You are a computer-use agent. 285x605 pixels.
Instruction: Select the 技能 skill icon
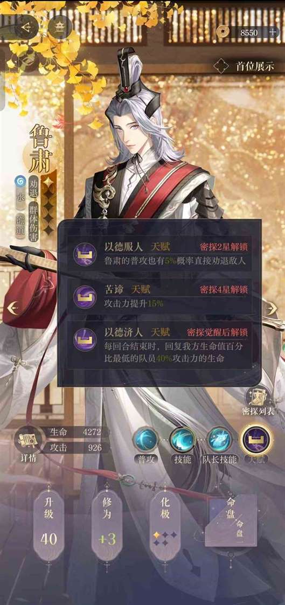[183, 444]
